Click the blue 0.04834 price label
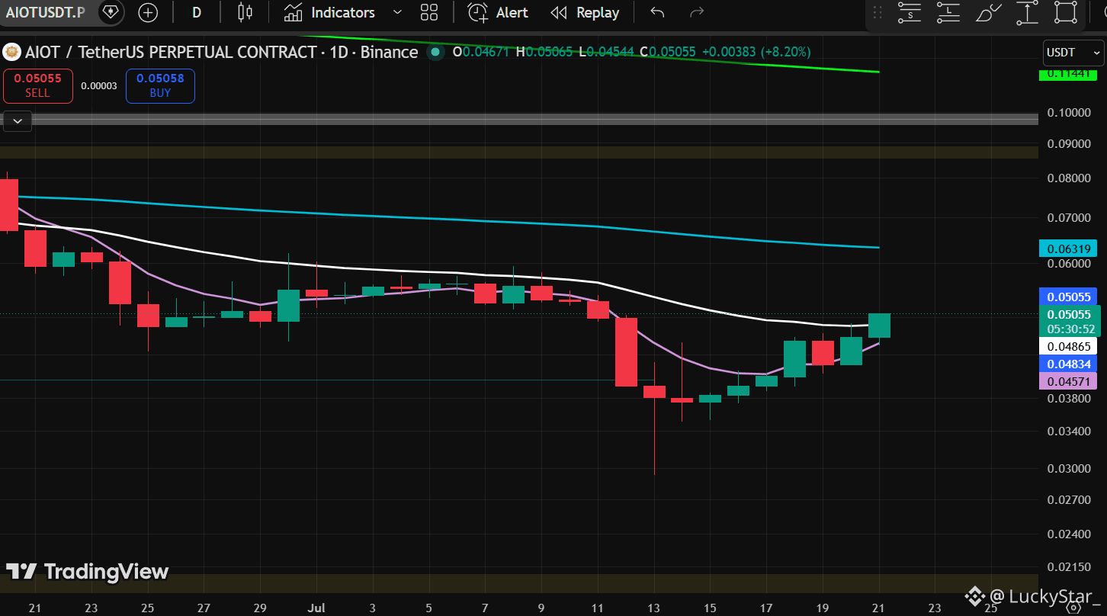Image resolution: width=1107 pixels, height=616 pixels. point(1067,364)
